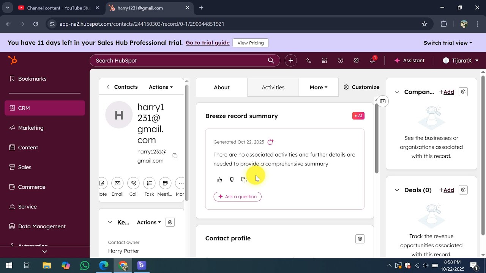Open Marketing in the sidebar
Image resolution: width=486 pixels, height=273 pixels.
45,128
